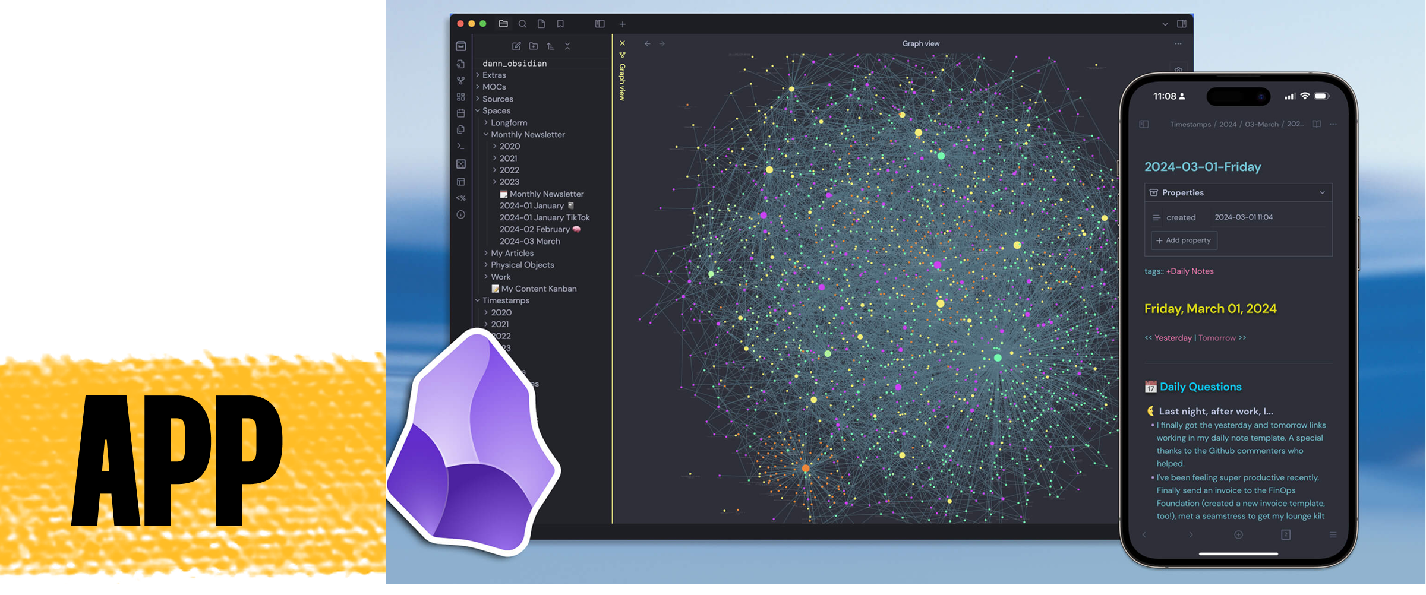Toggle the sidebar on phone

point(1144,124)
